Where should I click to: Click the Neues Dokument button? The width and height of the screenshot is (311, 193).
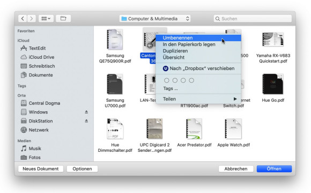[x=41, y=169]
